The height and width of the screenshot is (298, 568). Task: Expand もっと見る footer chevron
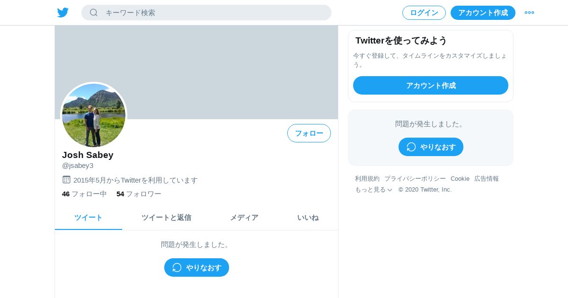(390, 190)
